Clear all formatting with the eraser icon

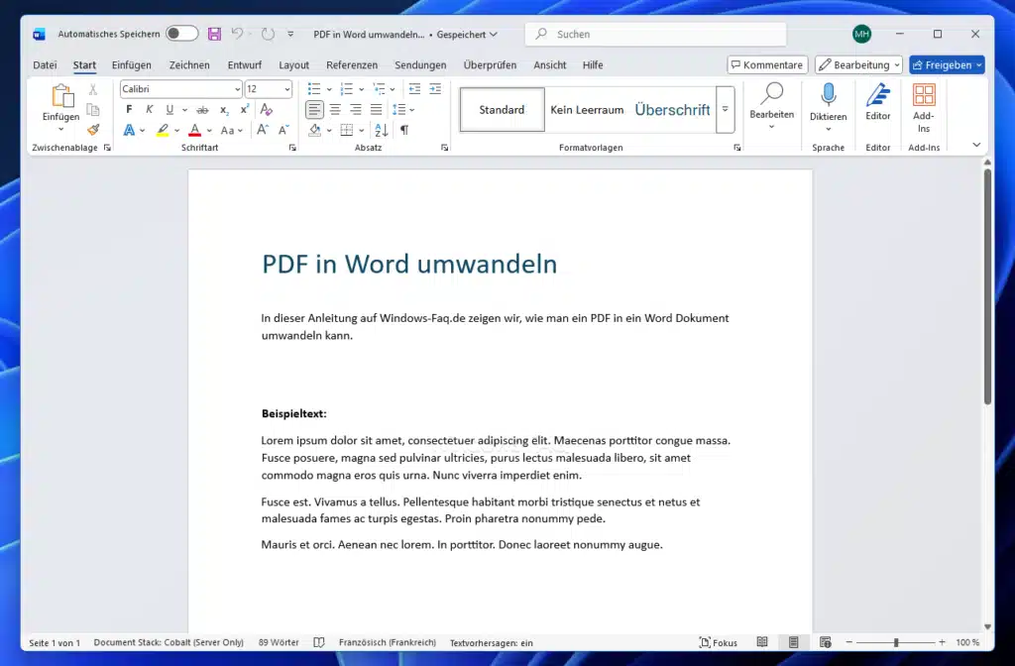266,111
